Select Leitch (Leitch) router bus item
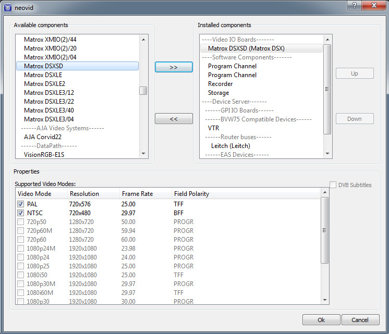The image size is (389, 334). [x=261, y=146]
